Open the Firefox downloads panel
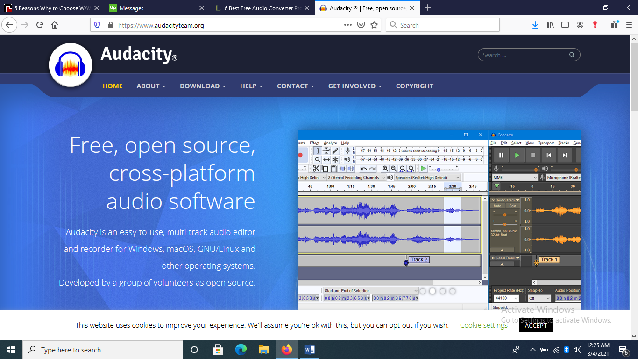 535,25
